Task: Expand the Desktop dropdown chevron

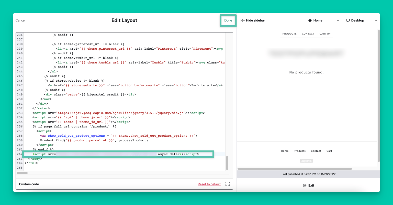Action: (x=376, y=20)
